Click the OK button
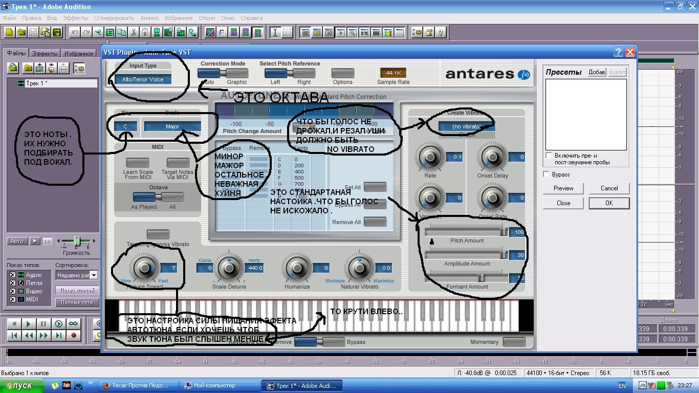The height and width of the screenshot is (393, 699). [x=609, y=203]
